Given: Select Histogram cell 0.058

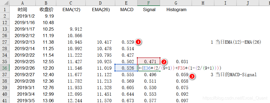Looking at the screenshot, I should click(176, 81).
